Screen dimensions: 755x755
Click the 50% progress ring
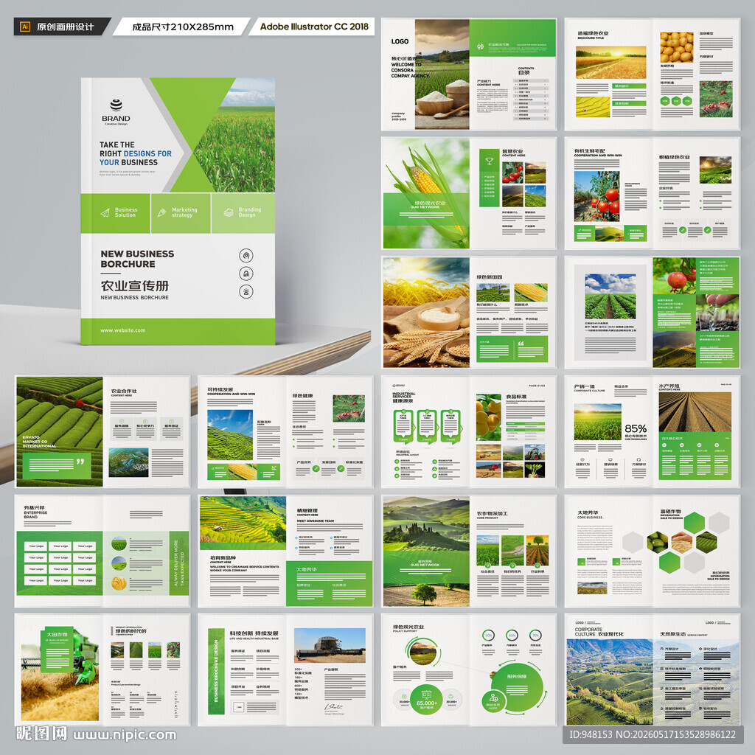click(488, 635)
